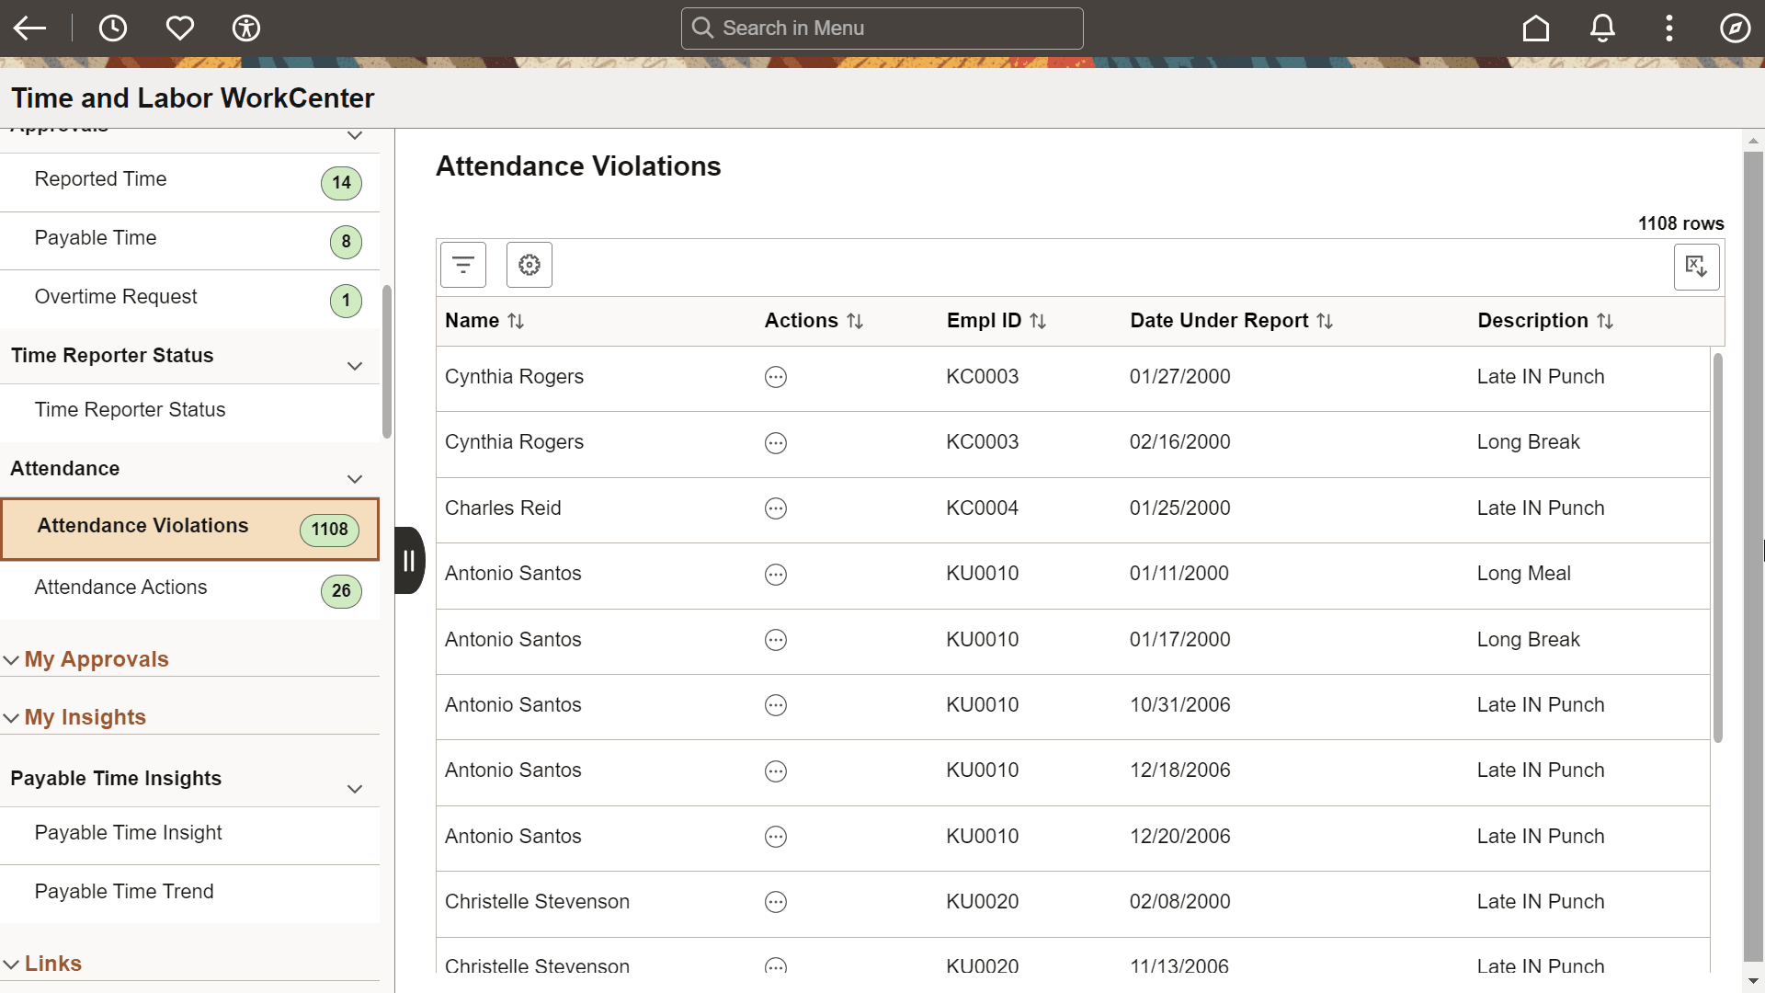Image resolution: width=1765 pixels, height=993 pixels.
Task: Click the download grid to Excel icon
Action: [x=1696, y=267]
